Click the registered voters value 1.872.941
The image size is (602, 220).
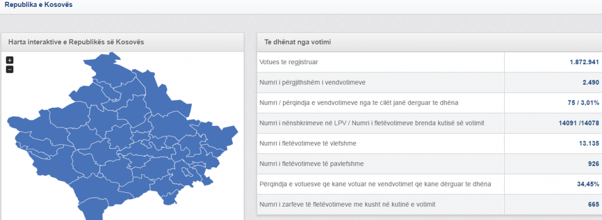584,62
